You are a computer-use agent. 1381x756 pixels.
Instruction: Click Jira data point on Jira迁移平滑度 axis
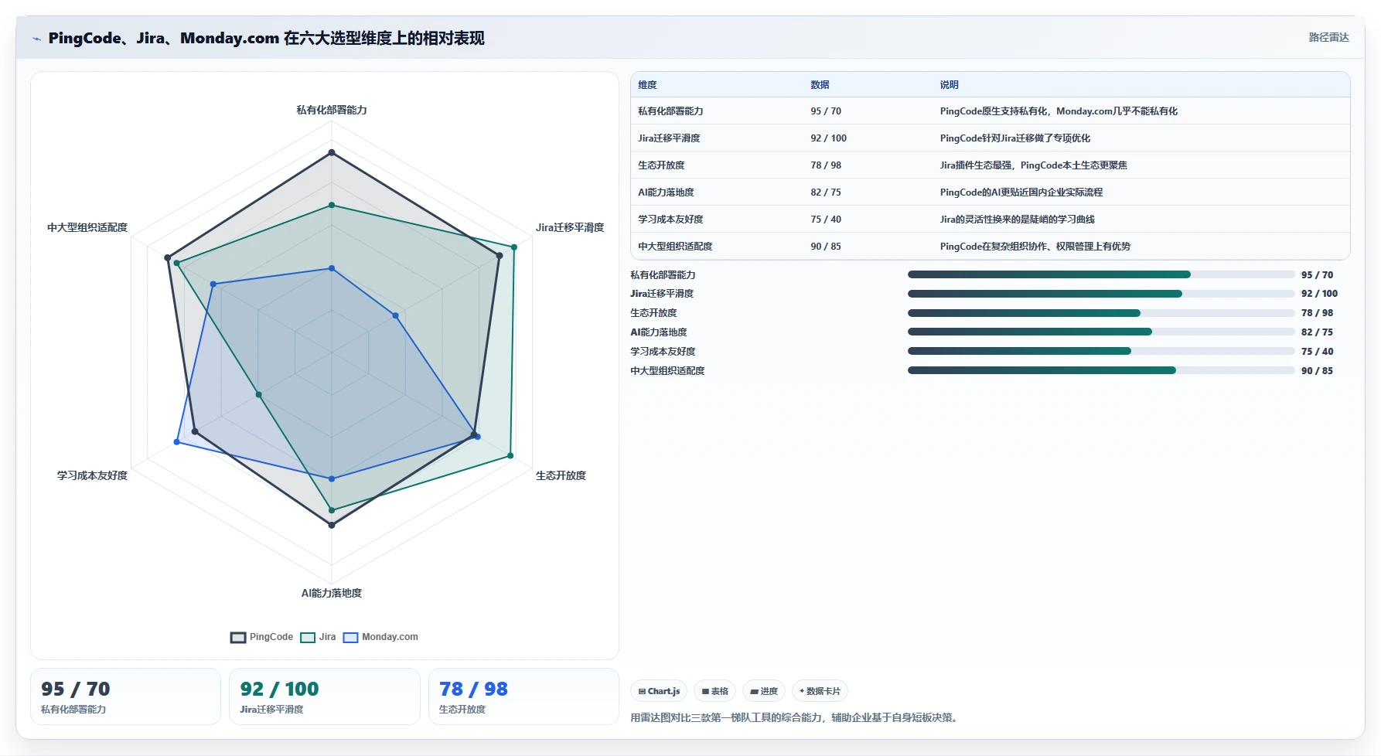coord(514,247)
